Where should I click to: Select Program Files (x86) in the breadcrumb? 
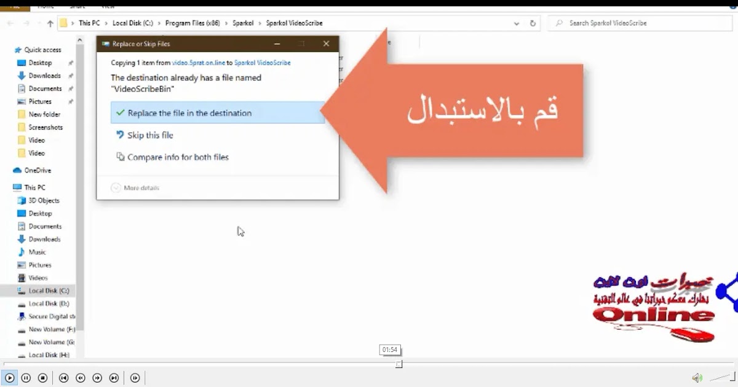click(192, 23)
